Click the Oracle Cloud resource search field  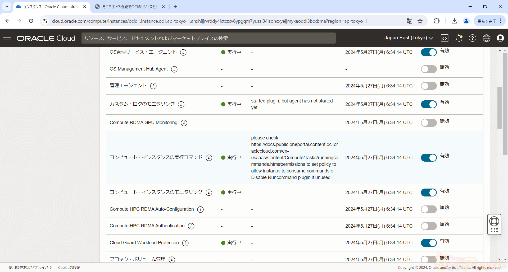tap(208, 38)
